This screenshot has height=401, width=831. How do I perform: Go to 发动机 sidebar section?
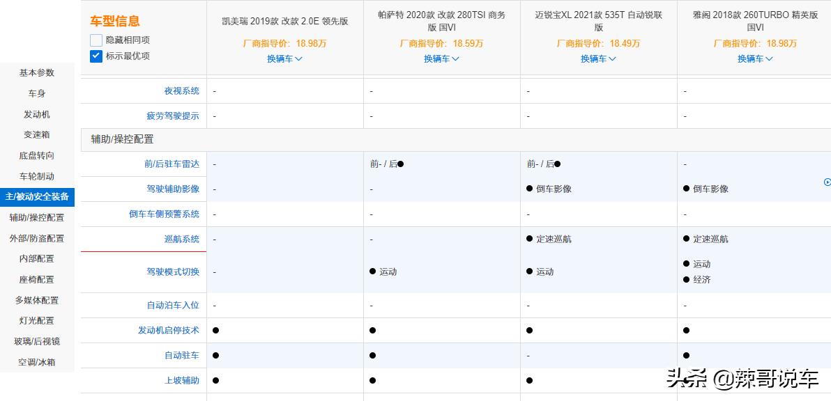37,114
